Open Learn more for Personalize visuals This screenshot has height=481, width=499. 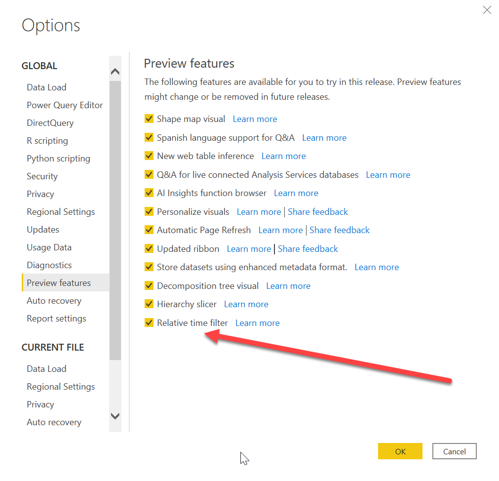(x=259, y=212)
